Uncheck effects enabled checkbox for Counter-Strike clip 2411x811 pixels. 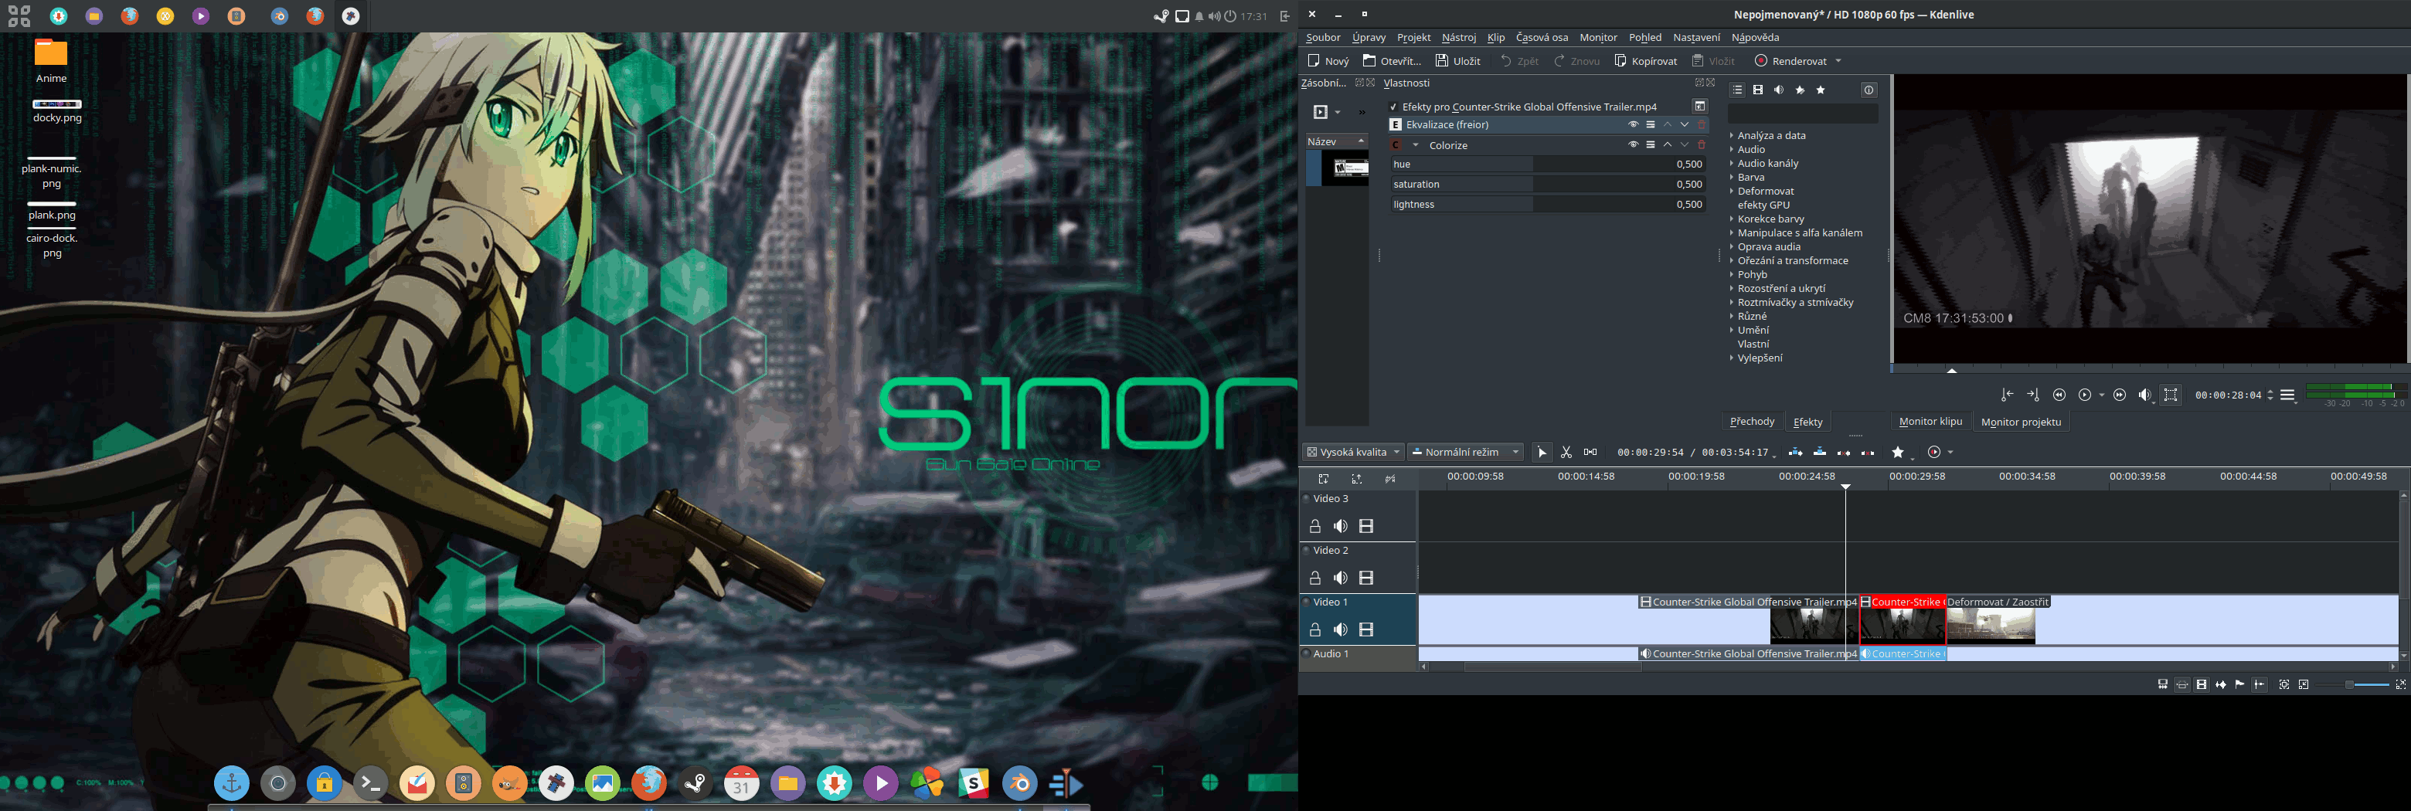point(1393,107)
